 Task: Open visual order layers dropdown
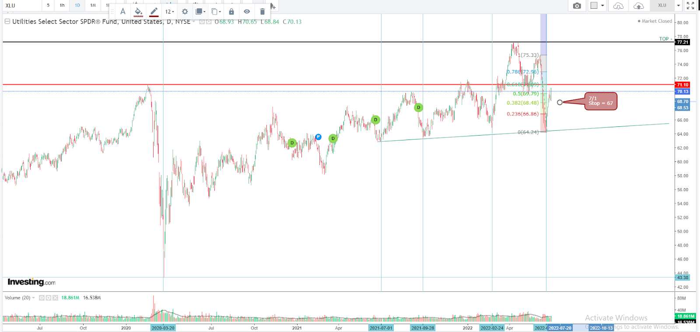[200, 12]
